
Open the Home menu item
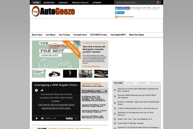pos(36,3)
